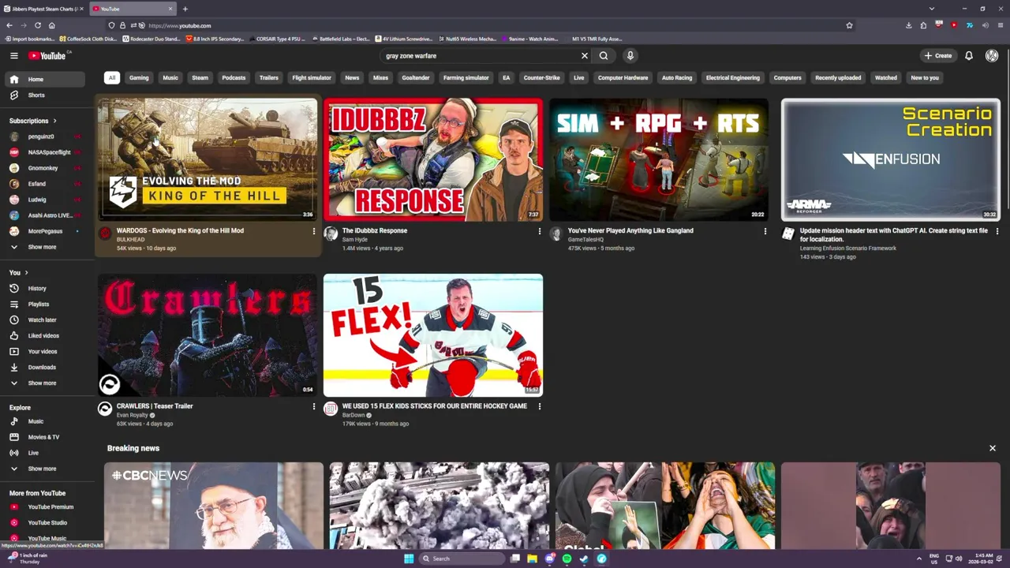Start voice search with microphone icon
Viewport: 1010px width, 568px height.
pos(630,55)
